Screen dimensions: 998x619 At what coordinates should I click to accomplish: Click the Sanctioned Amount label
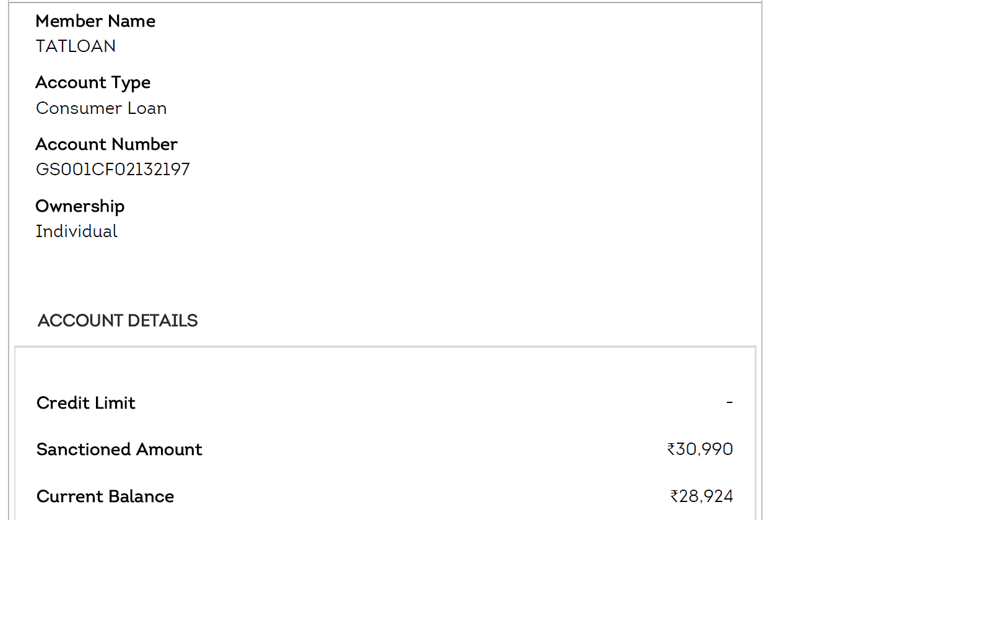click(x=119, y=449)
